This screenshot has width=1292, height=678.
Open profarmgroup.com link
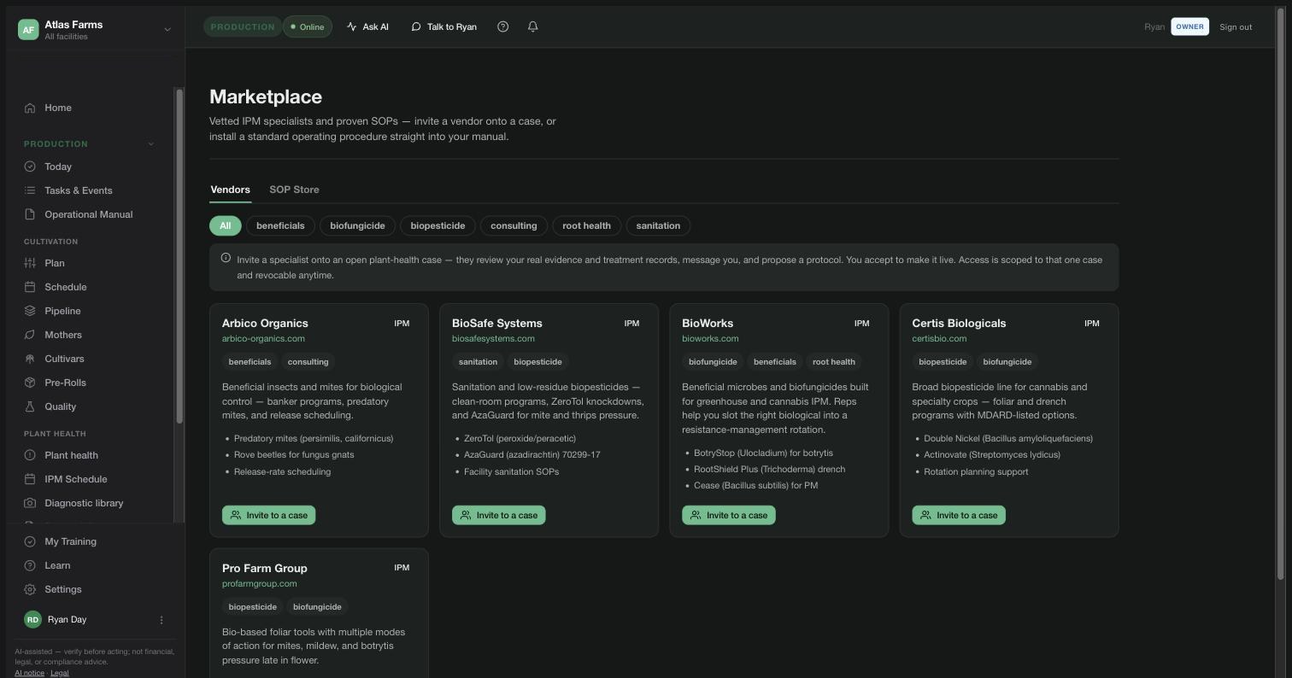tap(260, 583)
